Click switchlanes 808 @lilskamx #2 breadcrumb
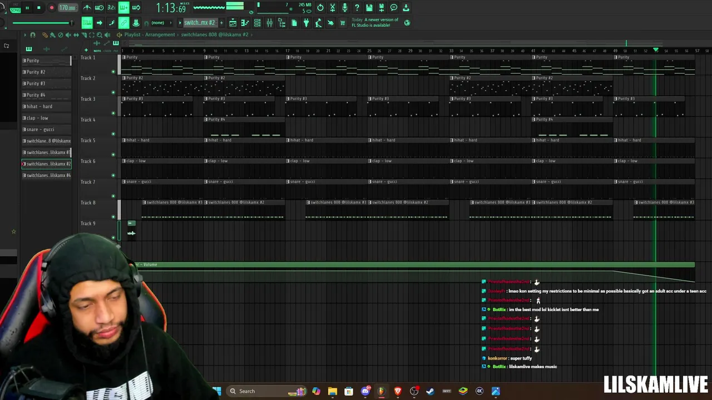 tap(214, 34)
